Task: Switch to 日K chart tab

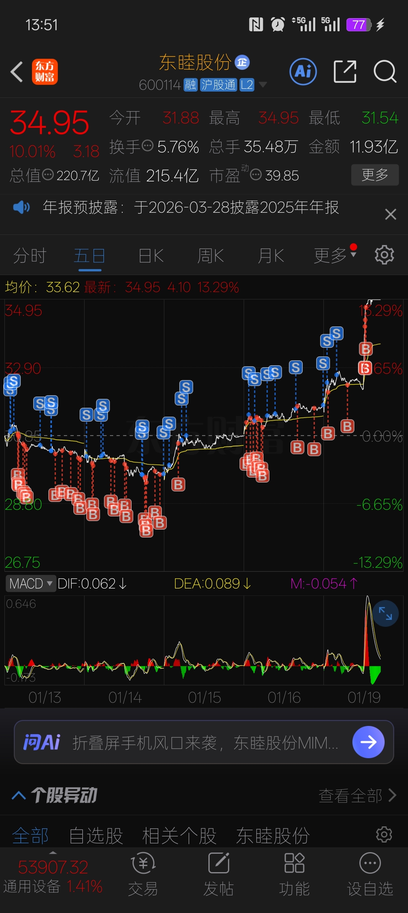Action: [151, 256]
